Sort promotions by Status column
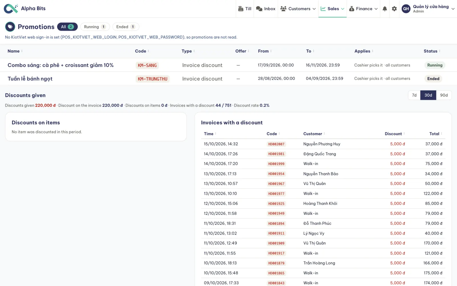This screenshot has height=286, width=457. [432, 51]
